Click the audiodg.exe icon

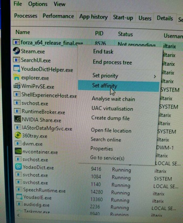point(19,204)
